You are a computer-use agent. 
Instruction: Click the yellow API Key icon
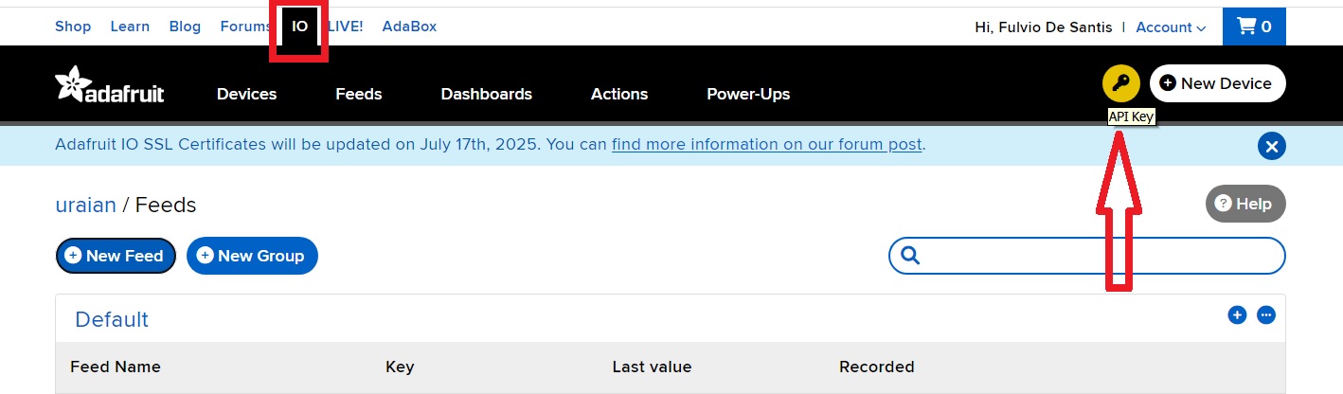pos(1121,83)
